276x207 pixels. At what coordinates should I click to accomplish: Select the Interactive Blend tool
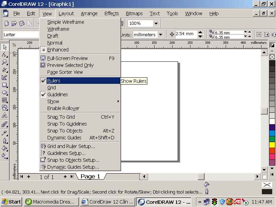point(4,124)
